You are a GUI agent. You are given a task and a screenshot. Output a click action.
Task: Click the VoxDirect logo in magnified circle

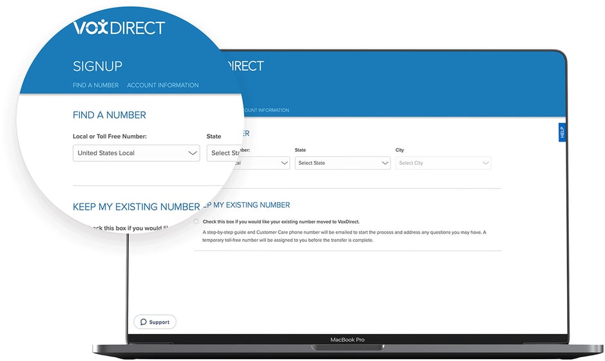pyautogui.click(x=119, y=28)
